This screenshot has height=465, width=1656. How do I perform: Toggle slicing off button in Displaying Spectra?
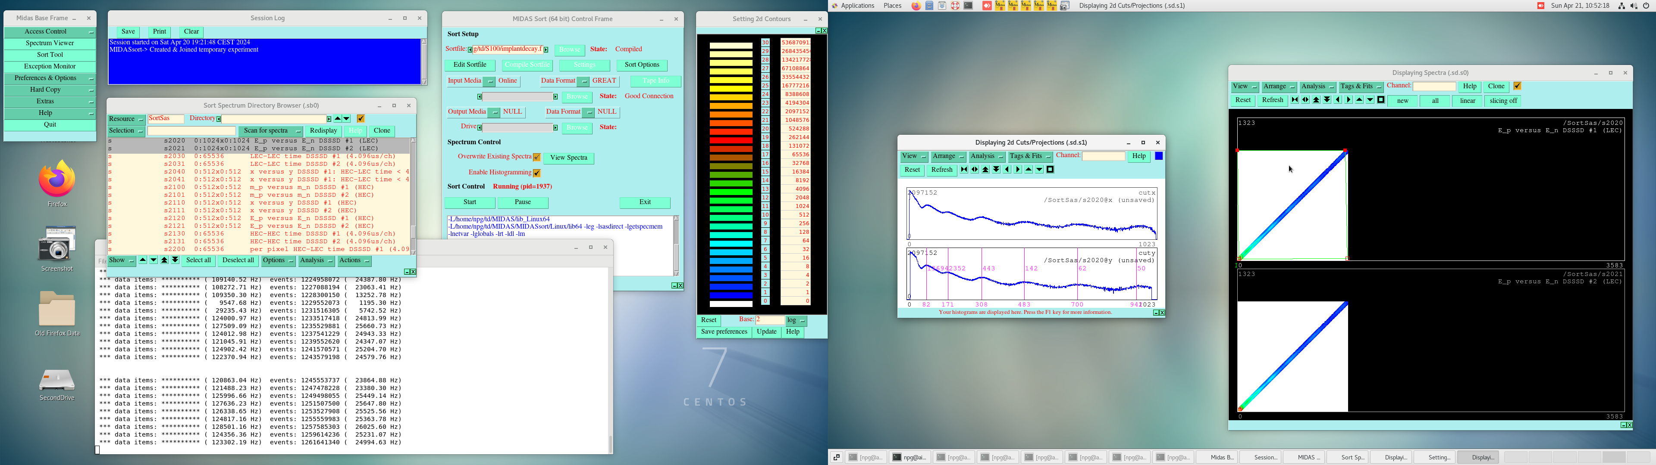click(1503, 101)
